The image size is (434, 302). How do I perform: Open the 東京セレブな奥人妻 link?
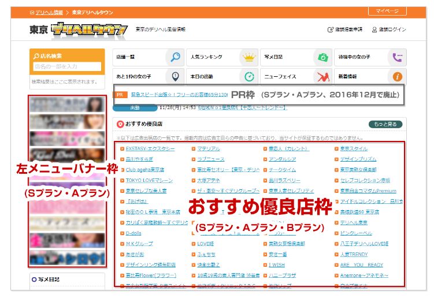(x=146, y=191)
